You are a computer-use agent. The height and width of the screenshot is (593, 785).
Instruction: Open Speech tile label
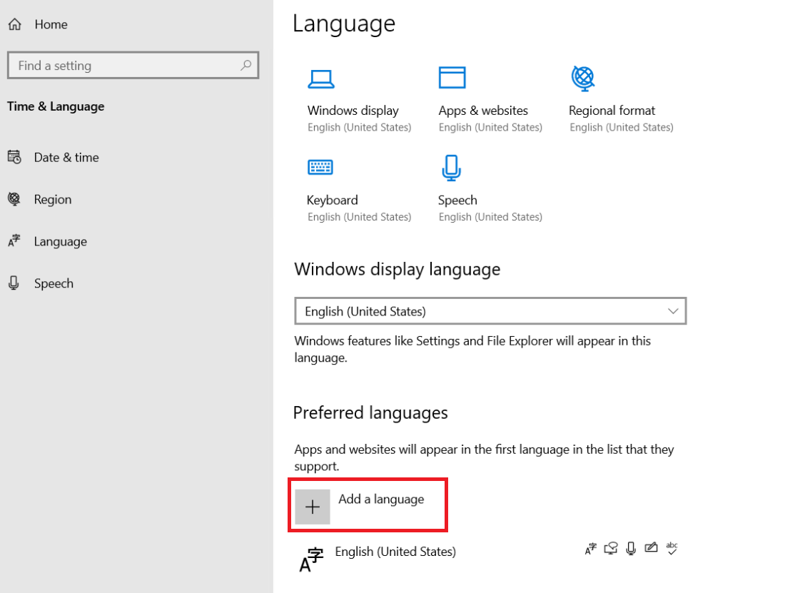tap(457, 201)
